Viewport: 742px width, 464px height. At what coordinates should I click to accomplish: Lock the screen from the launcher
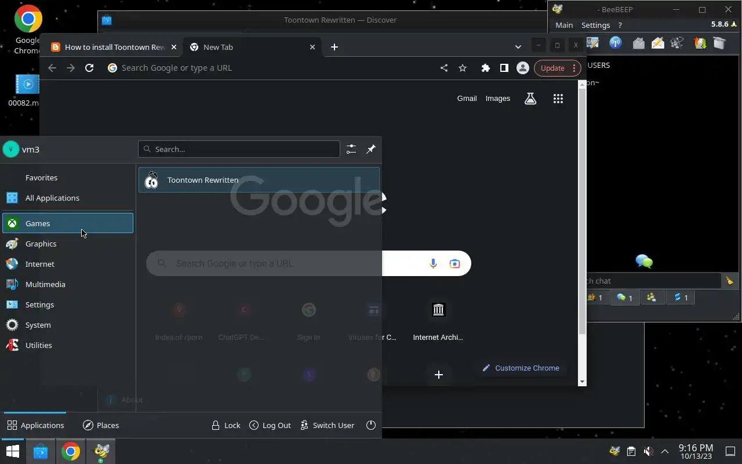click(x=225, y=425)
